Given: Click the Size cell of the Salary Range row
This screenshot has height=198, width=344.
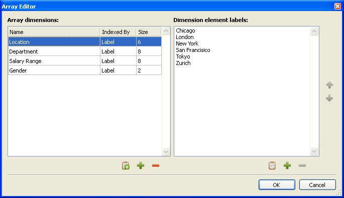Looking at the screenshot, I should (x=149, y=61).
